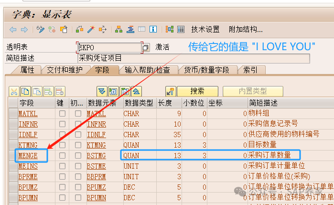Toggle the initial-values checkbox for BPUMN

pyautogui.click(x=78, y=197)
